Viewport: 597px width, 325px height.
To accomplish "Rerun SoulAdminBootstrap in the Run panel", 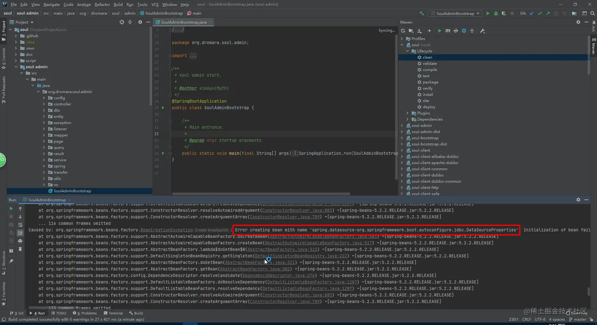I will point(11,209).
